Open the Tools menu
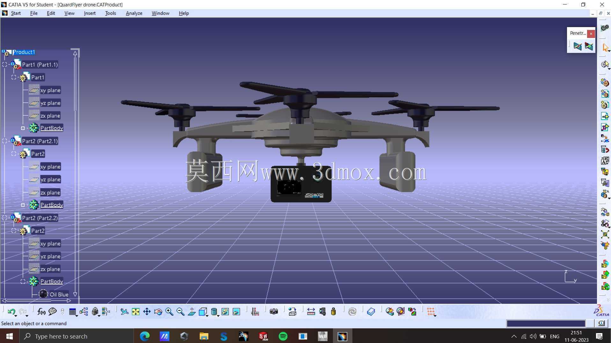Viewport: 611px width, 343px height. point(110,13)
